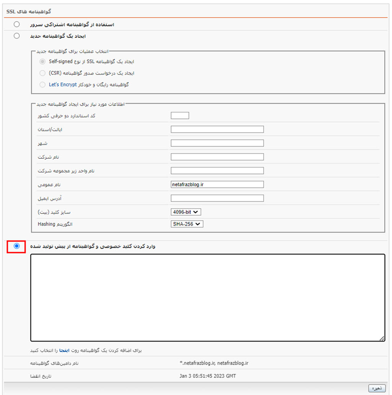Image resolution: width=392 pixels, height=395 pixels.
Task: Select the Self-signed SSL certificate radio option
Action: coord(43,62)
